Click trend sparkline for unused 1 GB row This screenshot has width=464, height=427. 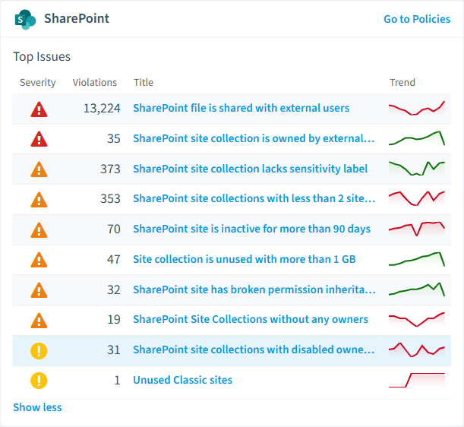417,259
